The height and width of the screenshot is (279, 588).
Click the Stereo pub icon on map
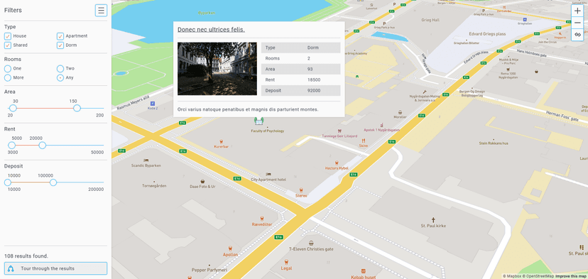[301, 190]
